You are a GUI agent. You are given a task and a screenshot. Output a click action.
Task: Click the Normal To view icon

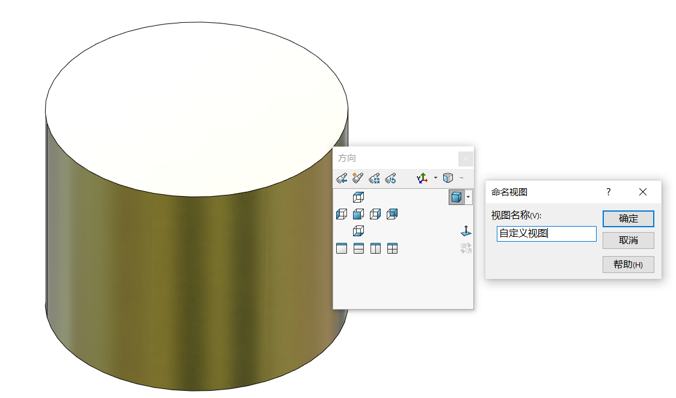[x=466, y=231]
